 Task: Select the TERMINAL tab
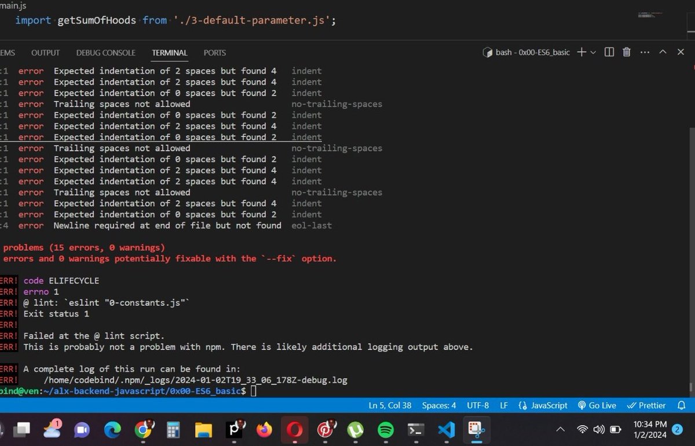[170, 53]
